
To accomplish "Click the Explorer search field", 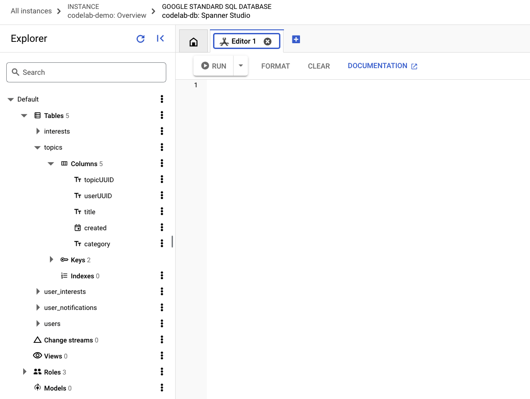I will tap(86, 72).
